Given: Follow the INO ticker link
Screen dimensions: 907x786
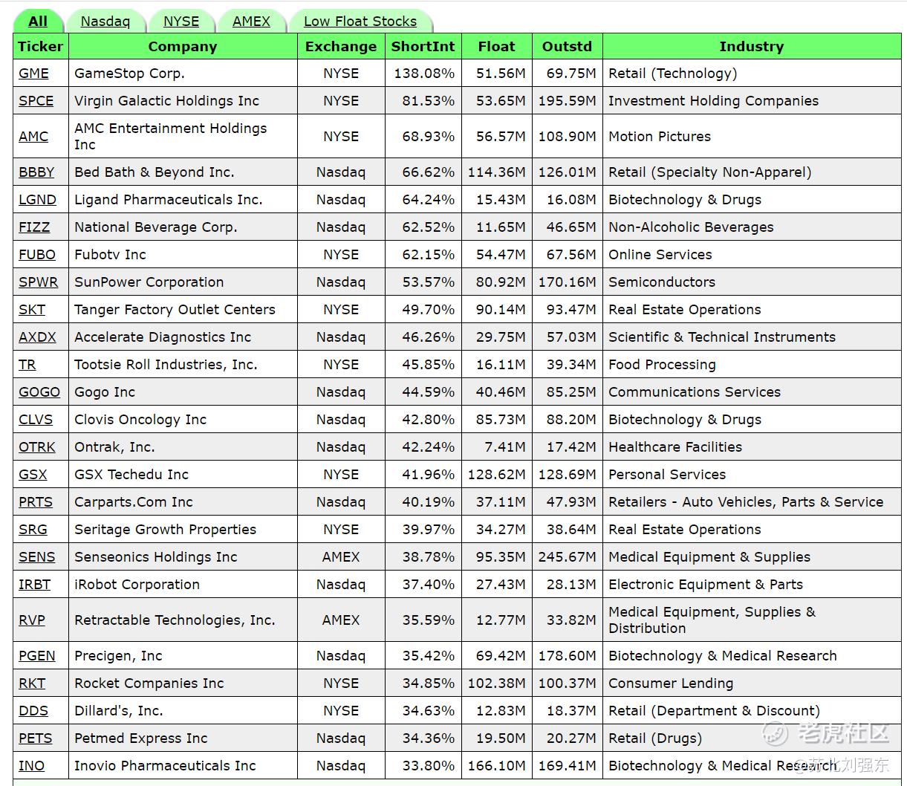Looking at the screenshot, I should [31, 766].
